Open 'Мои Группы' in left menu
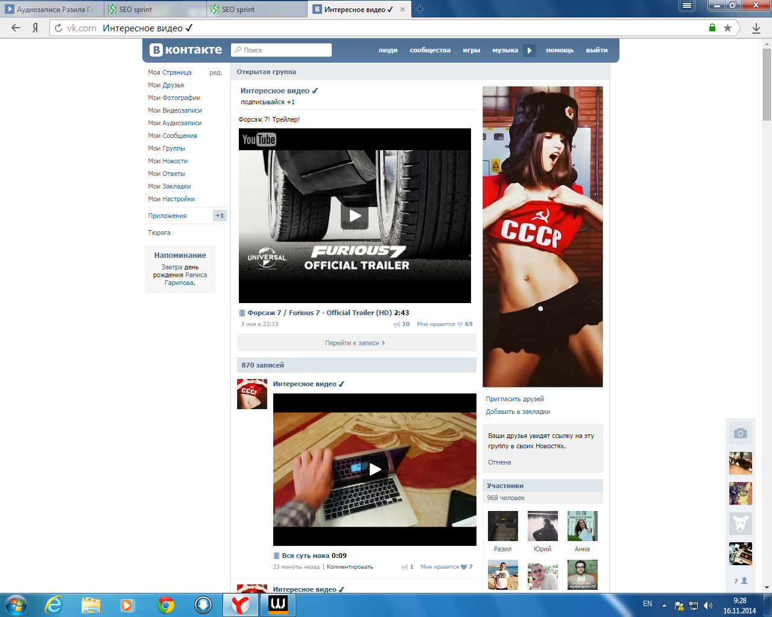This screenshot has width=772, height=617. pos(166,148)
